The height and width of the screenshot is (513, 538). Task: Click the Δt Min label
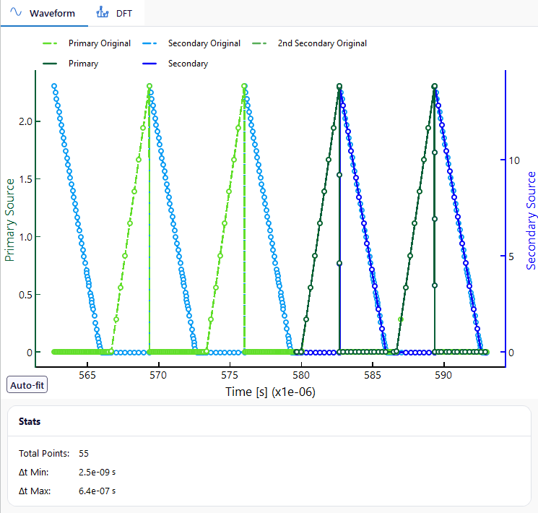[x=34, y=472]
